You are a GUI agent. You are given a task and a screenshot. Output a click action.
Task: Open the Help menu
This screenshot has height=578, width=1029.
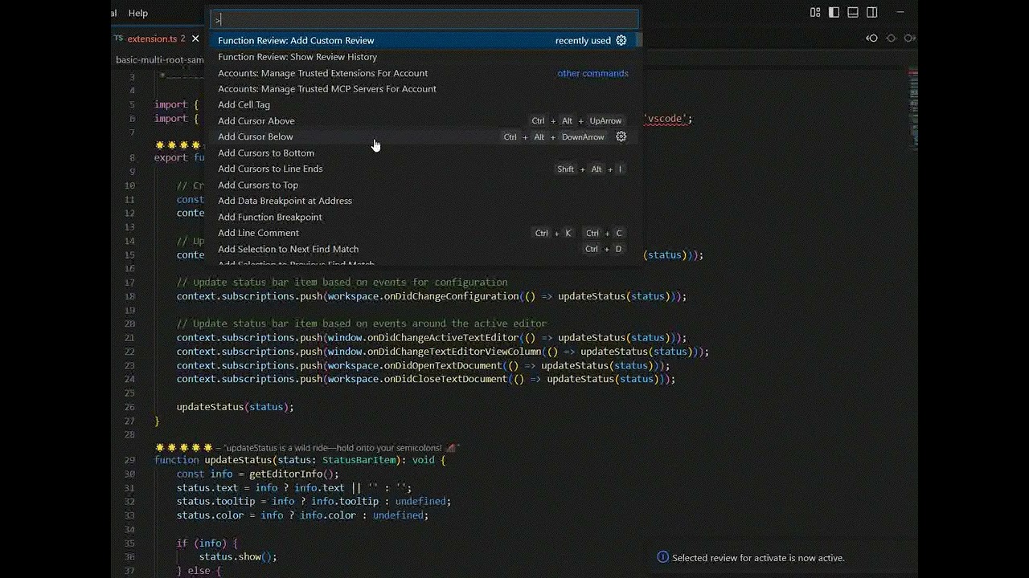click(x=138, y=13)
